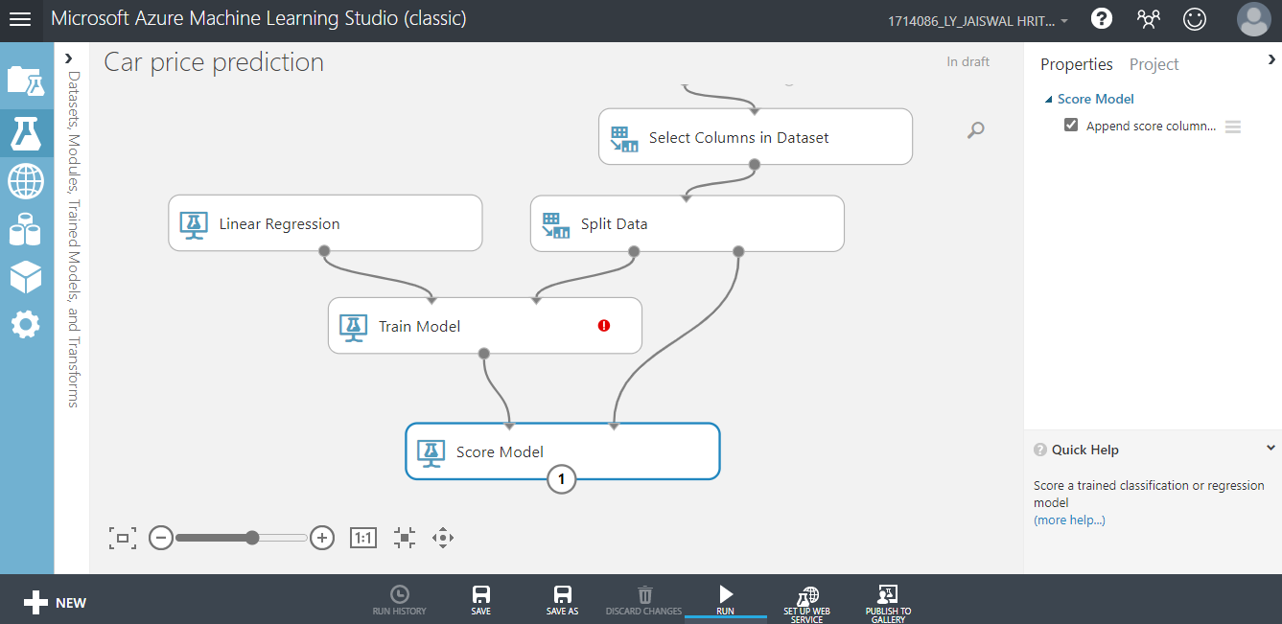
Task: Select the Split Data module node
Action: (x=687, y=224)
